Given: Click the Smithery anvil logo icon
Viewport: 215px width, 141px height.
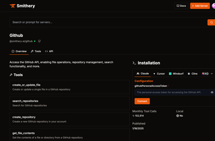Looking at the screenshot, I should coord(12,6).
